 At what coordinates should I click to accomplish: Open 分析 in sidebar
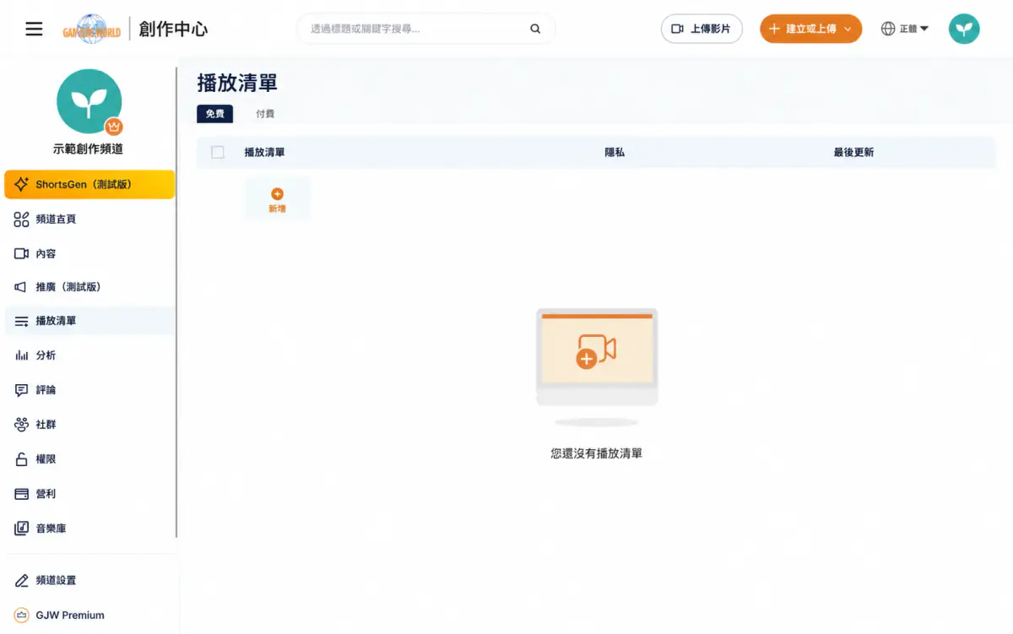[89, 355]
